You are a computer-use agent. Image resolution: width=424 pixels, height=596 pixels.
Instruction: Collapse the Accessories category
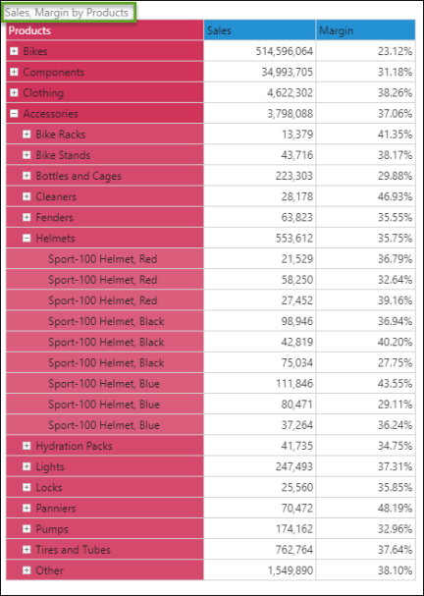(x=14, y=113)
